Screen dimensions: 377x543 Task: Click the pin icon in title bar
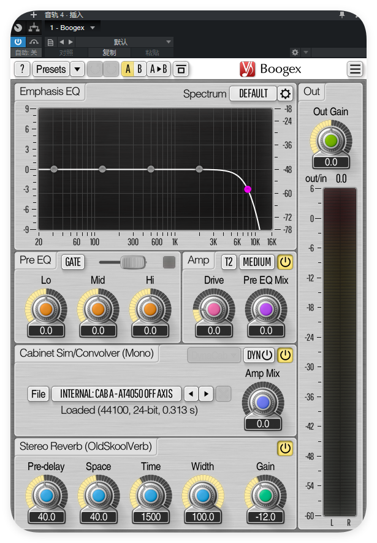342,15
